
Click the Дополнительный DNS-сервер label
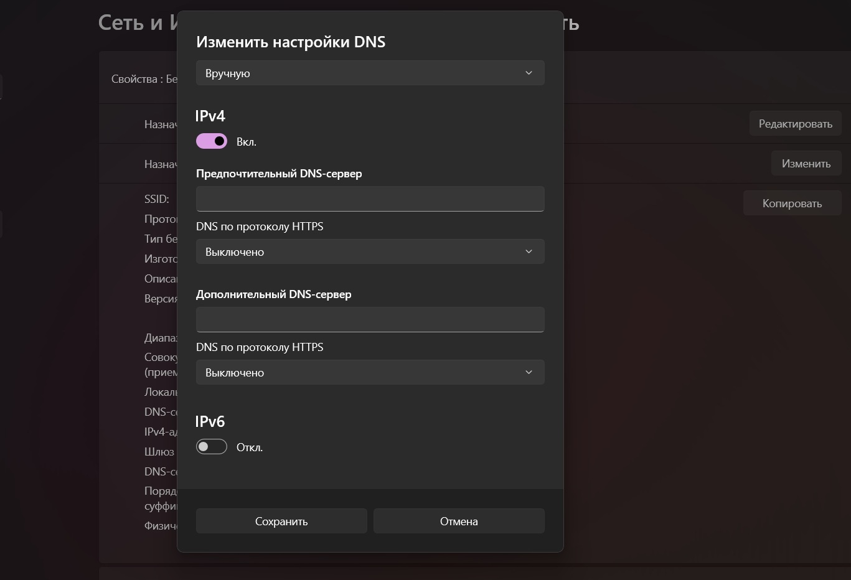(x=274, y=294)
